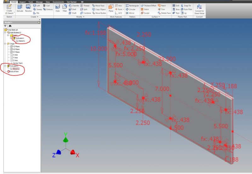Viewport: 252px width, 174px height.
Task: Choose the Rectangular pattern tool
Action: point(132,6)
